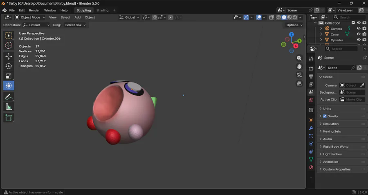Screen dimensions: 368x195
Task: Expand the Rigid Body World panel
Action: point(335,146)
